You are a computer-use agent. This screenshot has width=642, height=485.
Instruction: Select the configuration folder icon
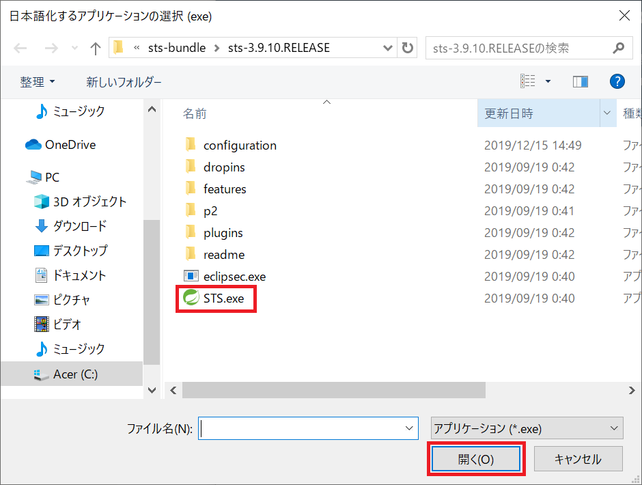tap(191, 145)
